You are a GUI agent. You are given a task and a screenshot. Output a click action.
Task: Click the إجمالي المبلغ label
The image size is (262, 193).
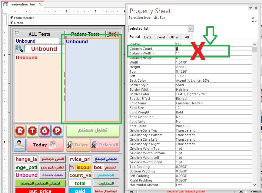tap(106, 159)
